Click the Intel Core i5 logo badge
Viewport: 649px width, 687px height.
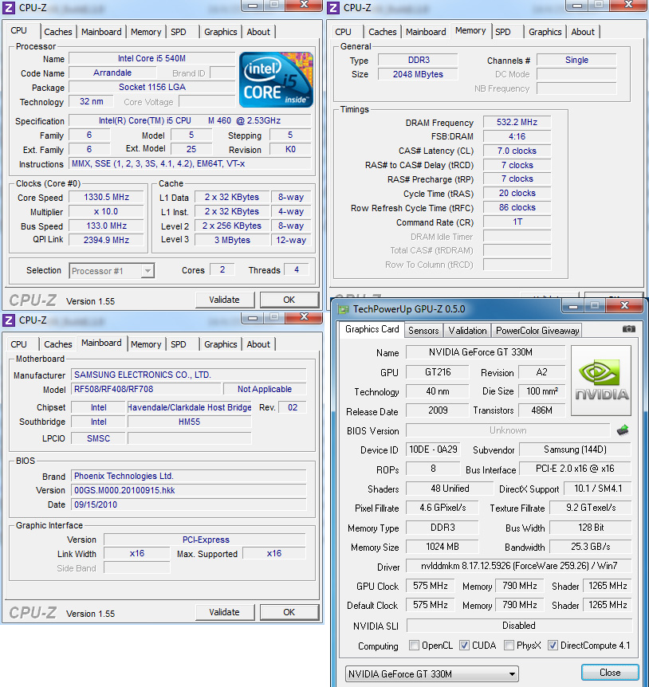point(276,80)
